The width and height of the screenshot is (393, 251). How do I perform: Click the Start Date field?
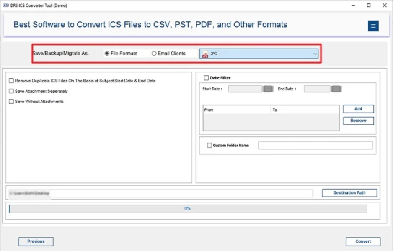(246, 89)
